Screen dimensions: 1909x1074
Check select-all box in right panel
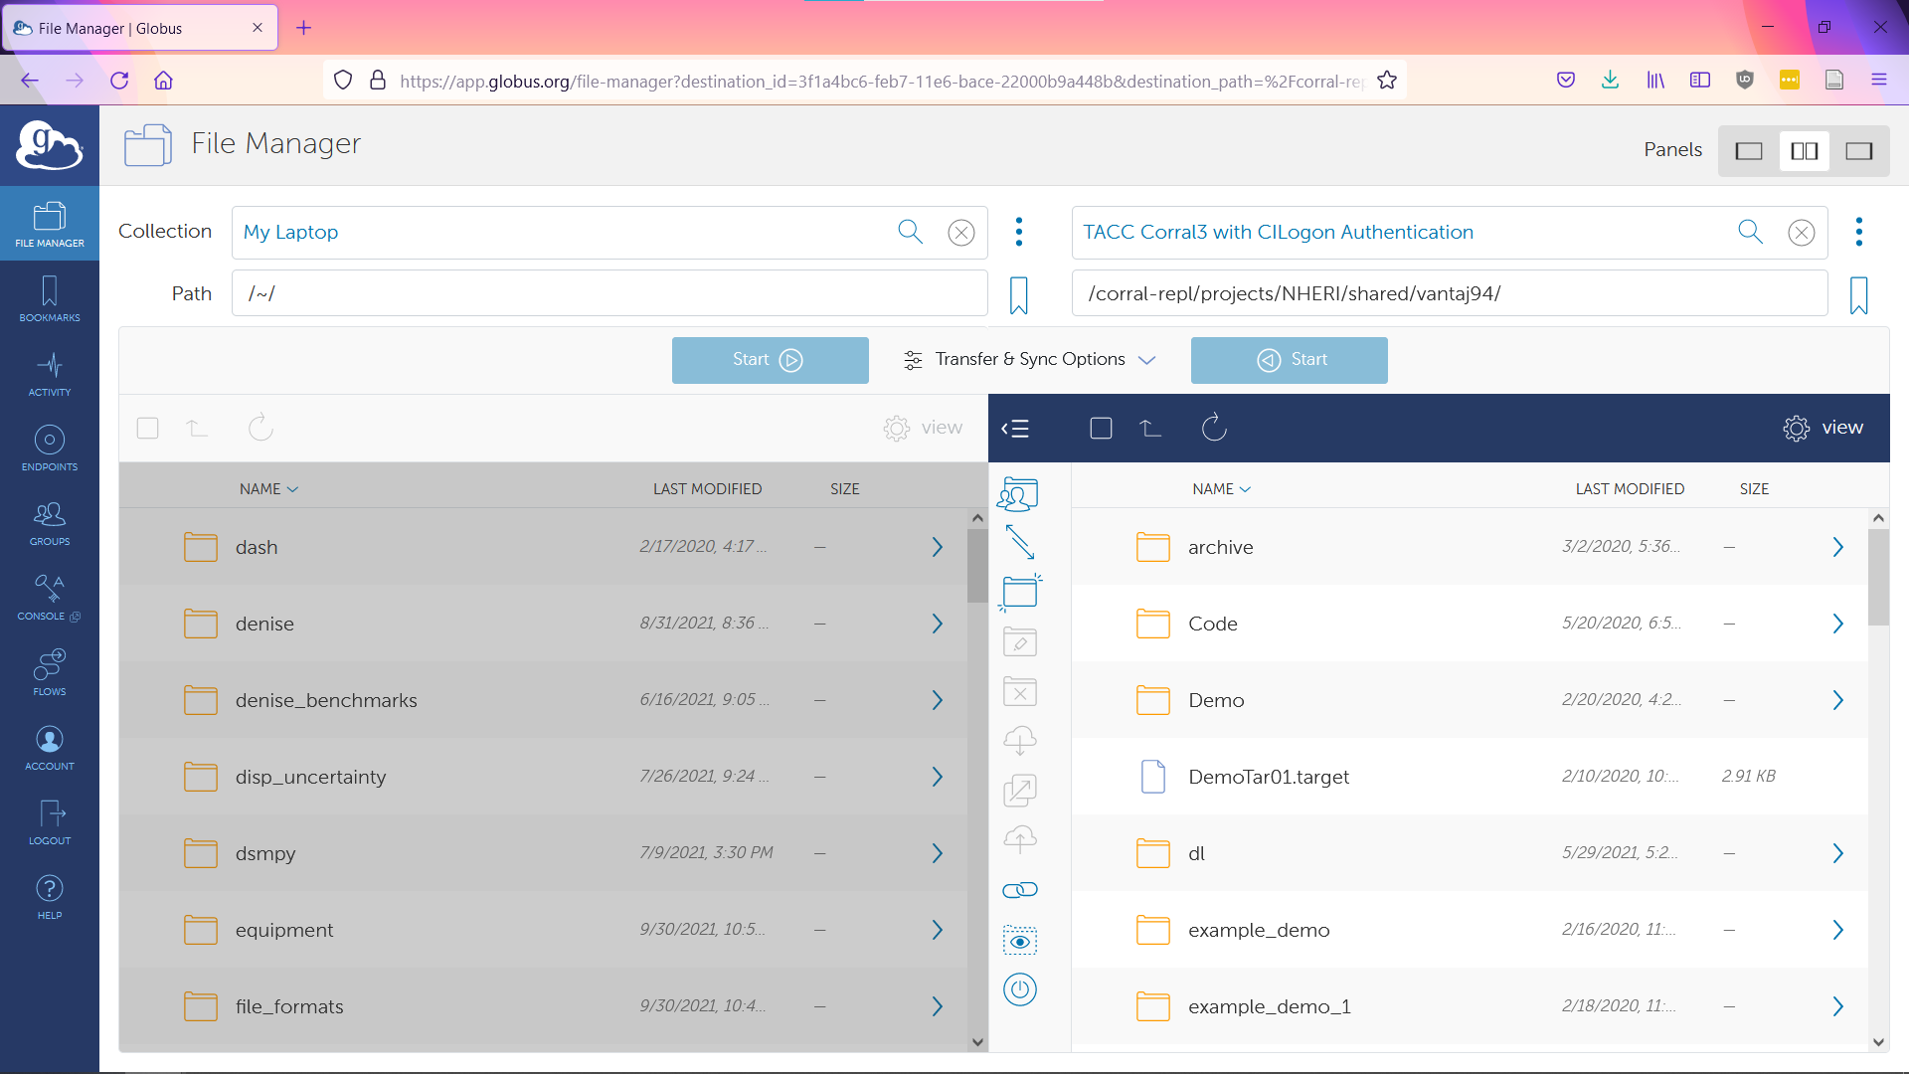(x=1101, y=429)
